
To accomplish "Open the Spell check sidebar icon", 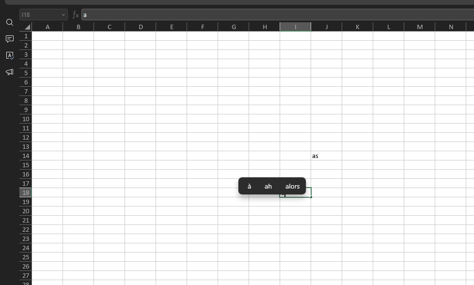I will [x=9, y=55].
